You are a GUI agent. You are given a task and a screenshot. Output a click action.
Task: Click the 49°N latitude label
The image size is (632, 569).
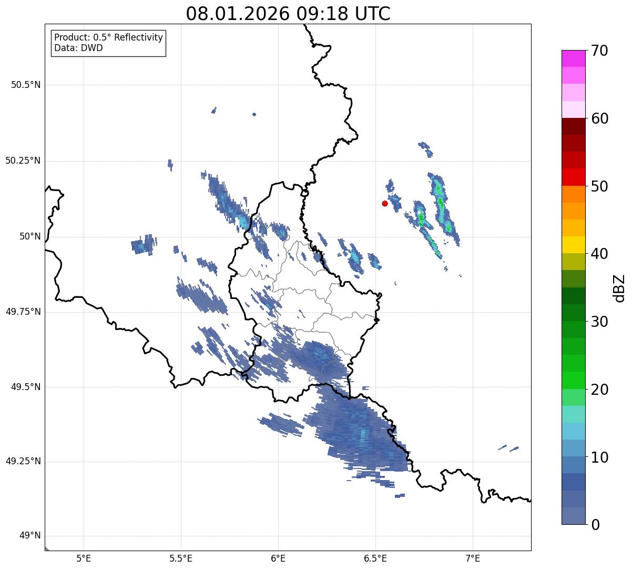(30, 535)
